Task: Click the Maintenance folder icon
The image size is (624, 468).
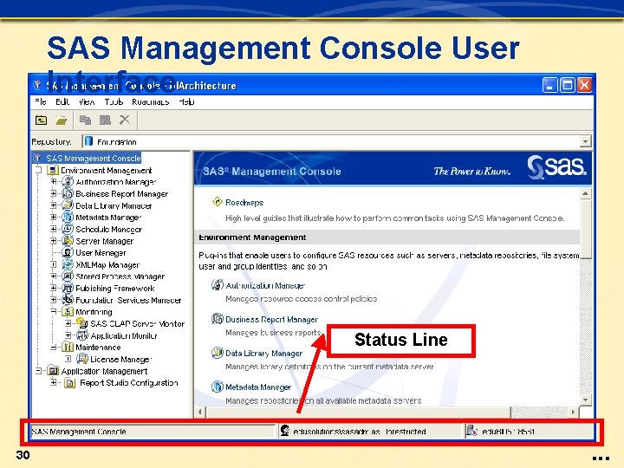Action: click(x=68, y=347)
